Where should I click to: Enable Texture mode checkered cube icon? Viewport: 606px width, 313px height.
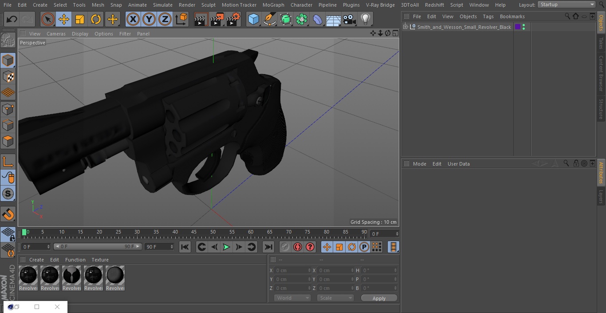[x=8, y=76]
